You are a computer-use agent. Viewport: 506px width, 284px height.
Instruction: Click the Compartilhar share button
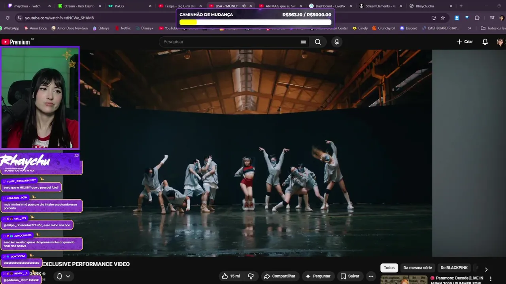[279, 276]
